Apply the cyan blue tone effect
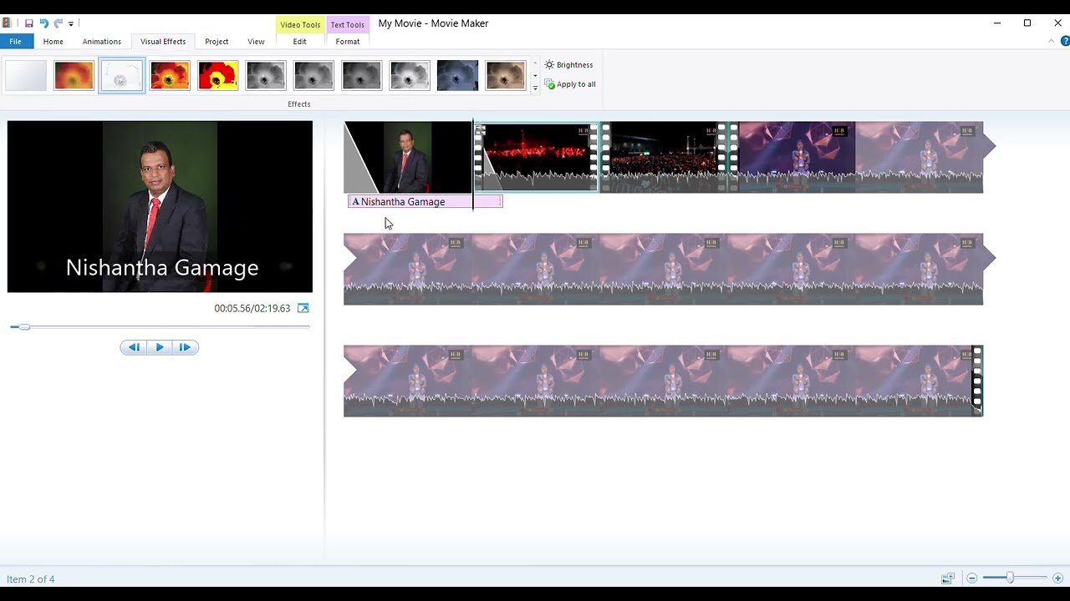The height and width of the screenshot is (601, 1070). (458, 75)
